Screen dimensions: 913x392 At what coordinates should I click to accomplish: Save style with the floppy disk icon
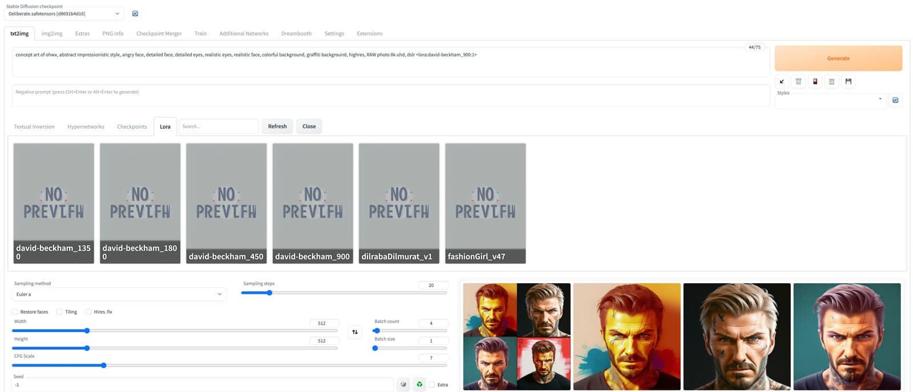848,81
